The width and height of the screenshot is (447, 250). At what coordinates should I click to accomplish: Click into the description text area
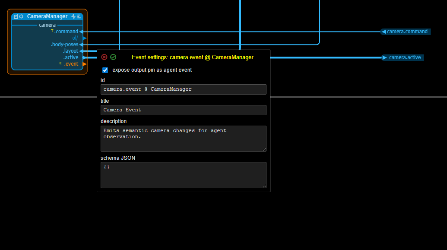(183, 139)
